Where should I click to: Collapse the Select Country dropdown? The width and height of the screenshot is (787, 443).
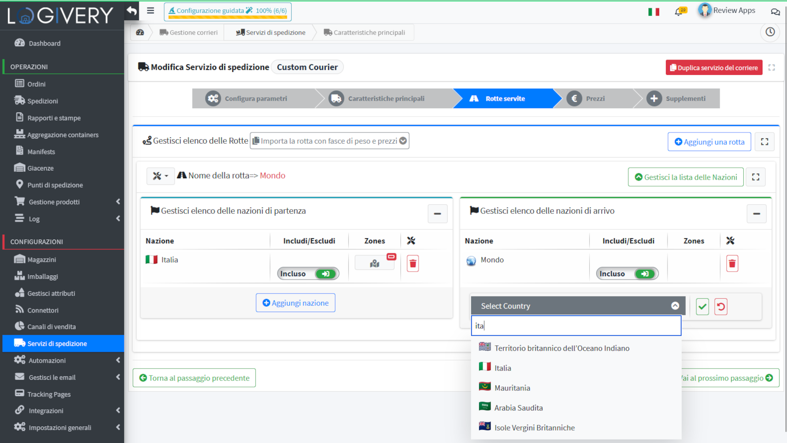click(x=675, y=306)
